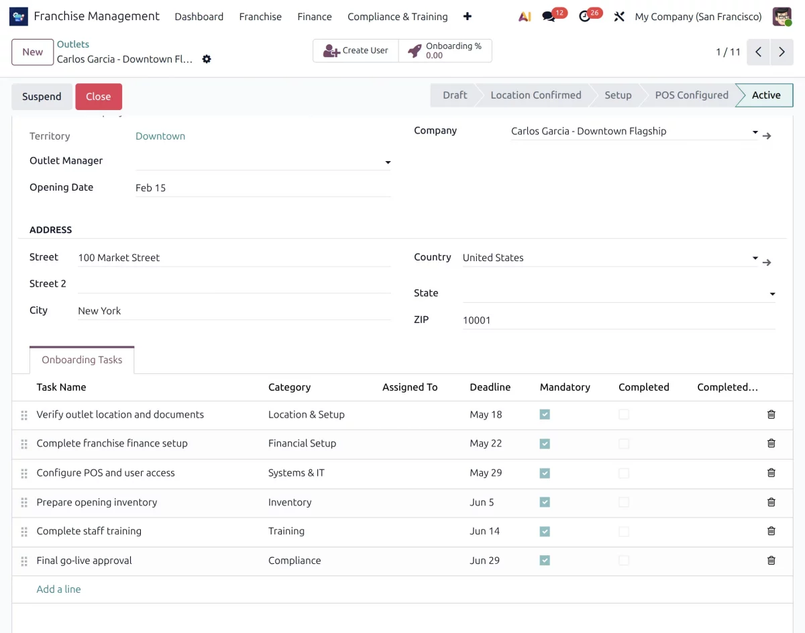Screen dimensions: 805x633
Task: Go to previous record arrow
Action: pos(758,52)
